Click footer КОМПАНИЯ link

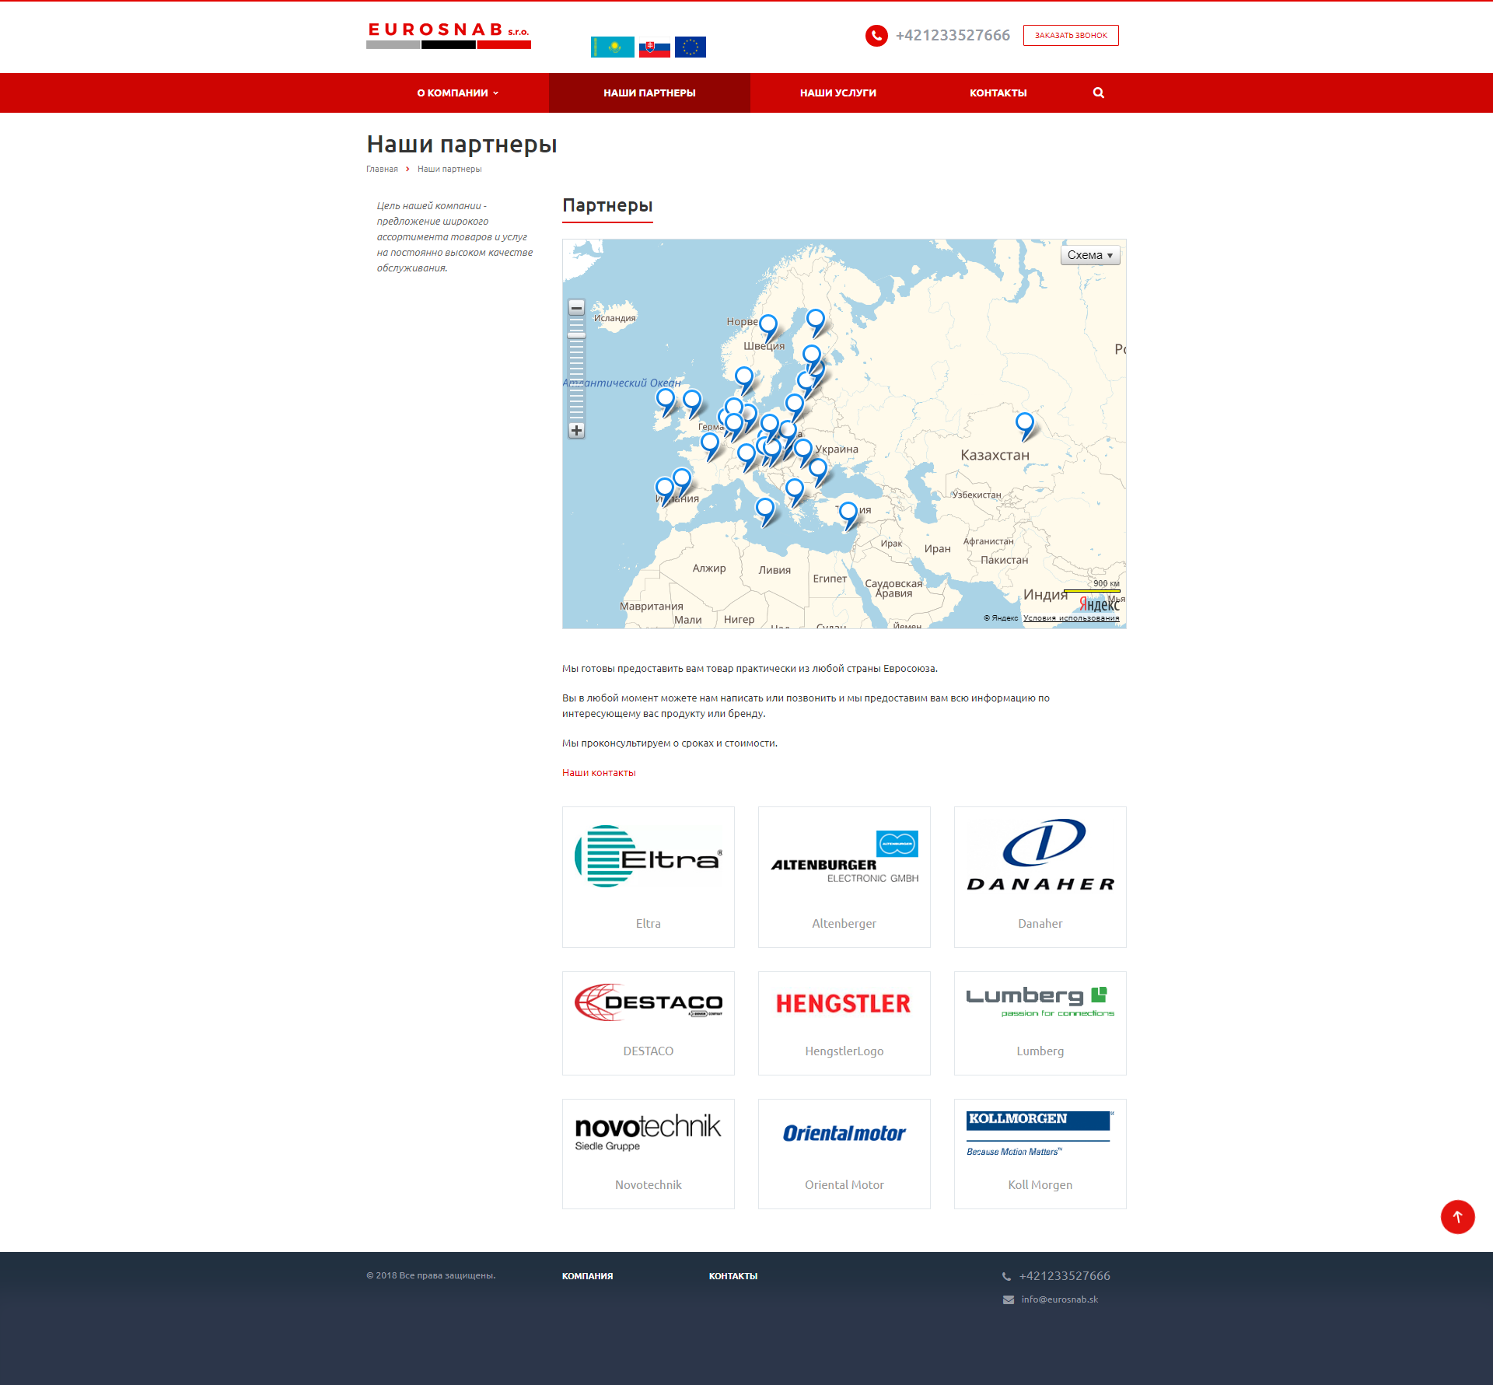click(587, 1276)
